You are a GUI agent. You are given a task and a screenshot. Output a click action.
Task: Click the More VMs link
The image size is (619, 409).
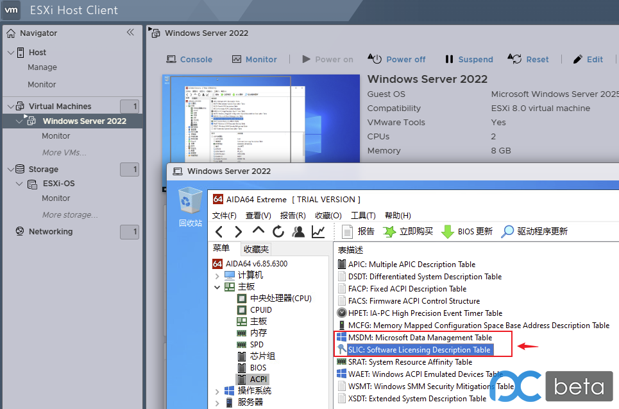coord(64,153)
